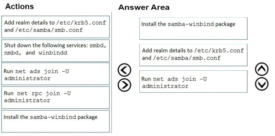This screenshot has height=136, width=275.
Task: Click 'nmbd, and winbindd' text in Actions list
Action: [x=36, y=53]
